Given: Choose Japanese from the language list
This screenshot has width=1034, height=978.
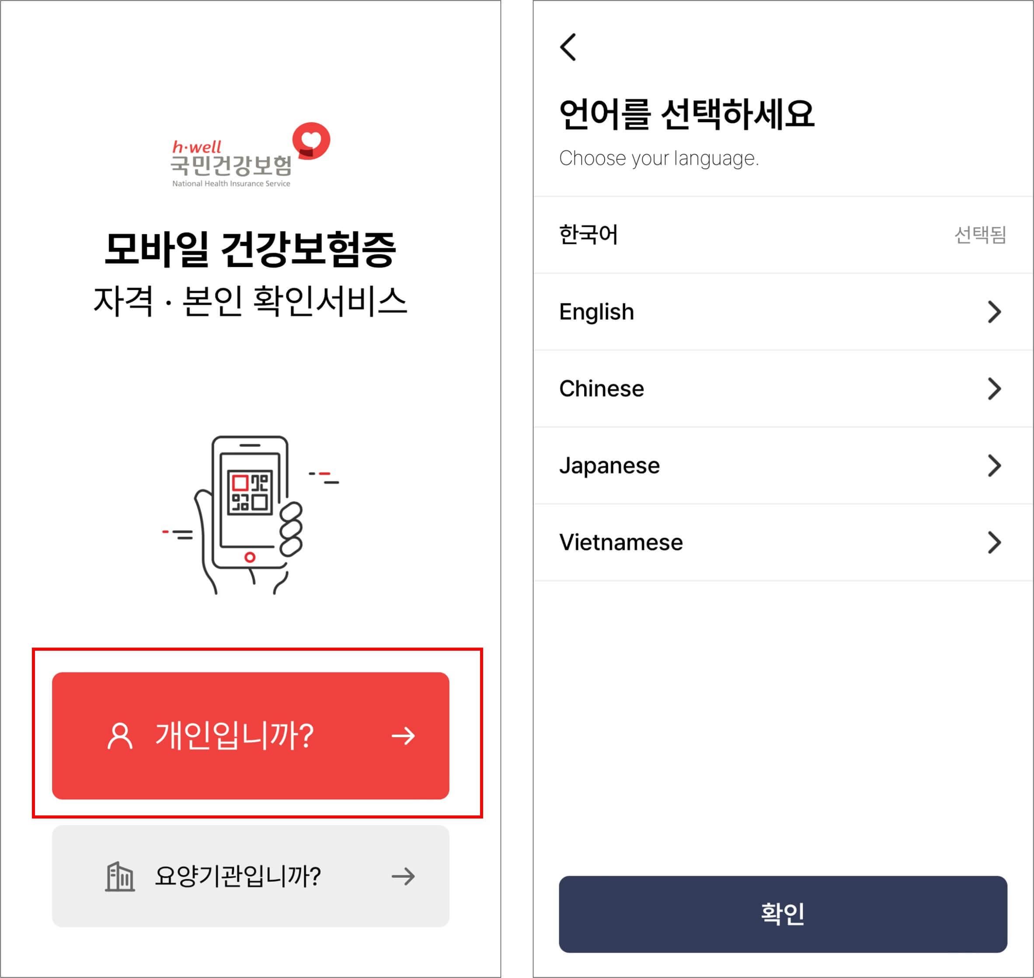Looking at the screenshot, I should [x=783, y=465].
